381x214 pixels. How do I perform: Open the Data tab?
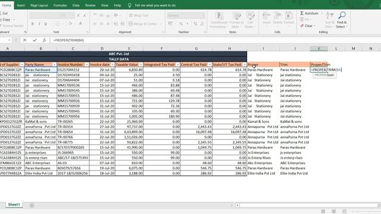tap(76, 5)
